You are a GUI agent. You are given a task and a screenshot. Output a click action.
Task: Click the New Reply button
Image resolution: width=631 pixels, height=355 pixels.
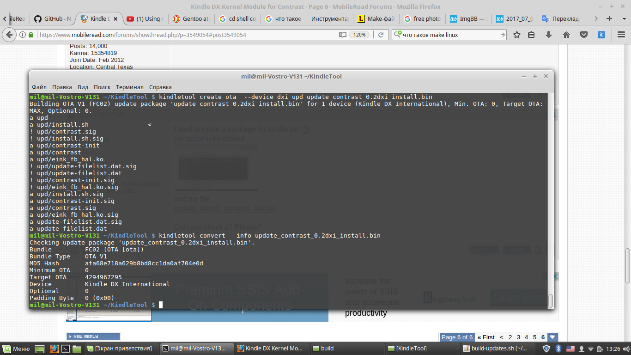pyautogui.click(x=93, y=337)
